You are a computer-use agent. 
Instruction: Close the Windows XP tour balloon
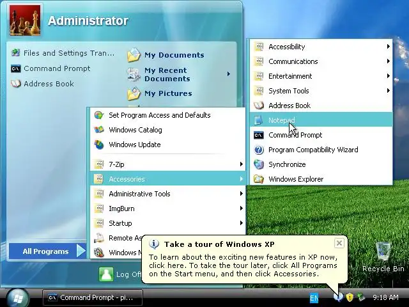click(339, 243)
